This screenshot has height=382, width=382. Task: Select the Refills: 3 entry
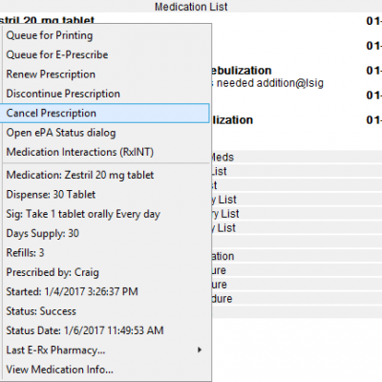(x=105, y=253)
